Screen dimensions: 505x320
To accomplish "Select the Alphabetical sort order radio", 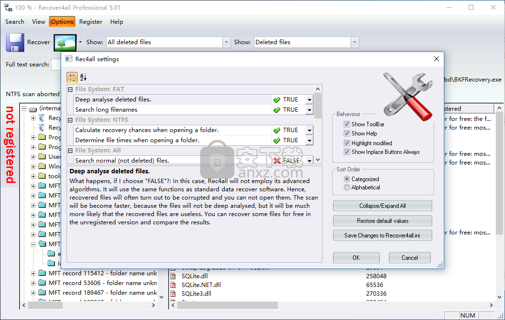I will coord(347,187).
